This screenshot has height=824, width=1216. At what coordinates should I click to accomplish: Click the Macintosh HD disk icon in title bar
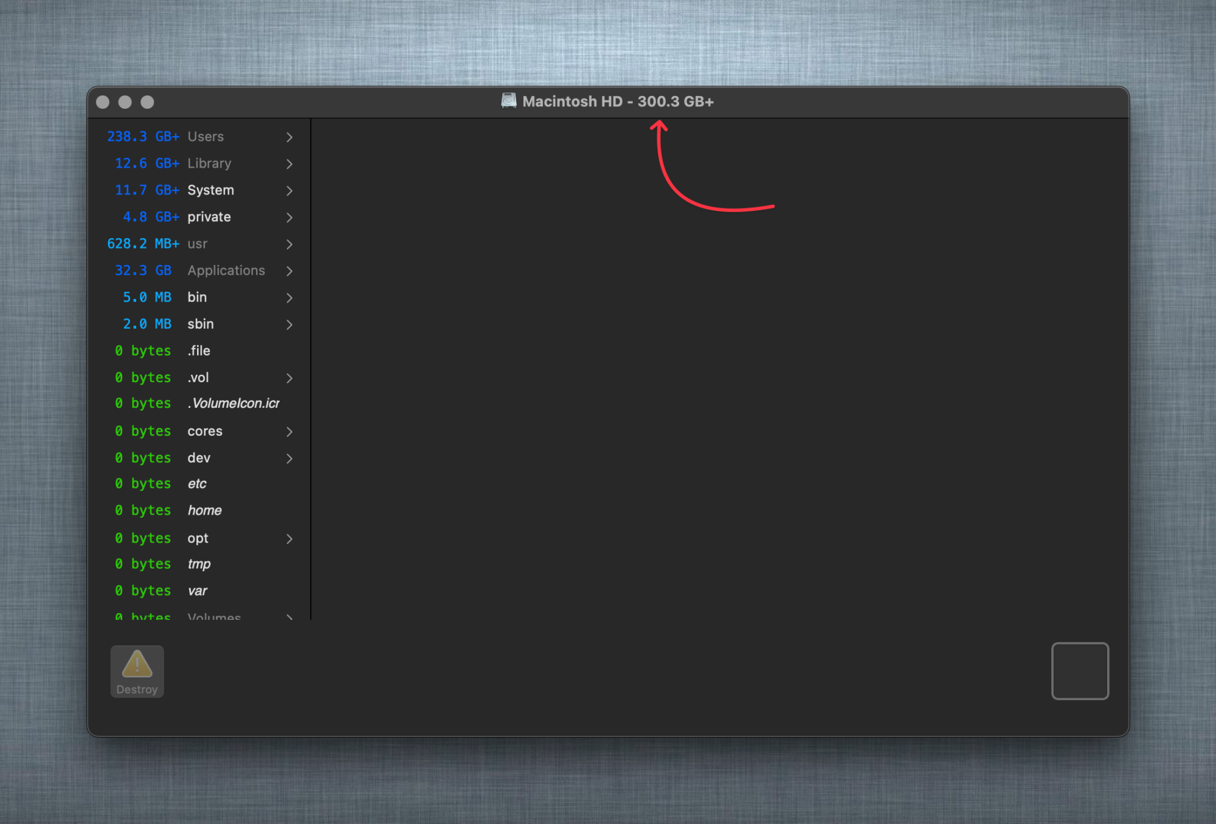(508, 101)
